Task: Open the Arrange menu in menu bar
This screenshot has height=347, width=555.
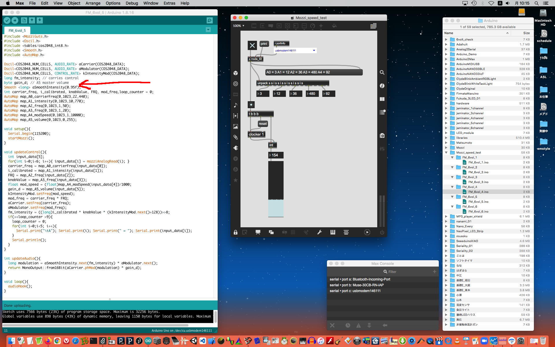Action: pyautogui.click(x=93, y=3)
